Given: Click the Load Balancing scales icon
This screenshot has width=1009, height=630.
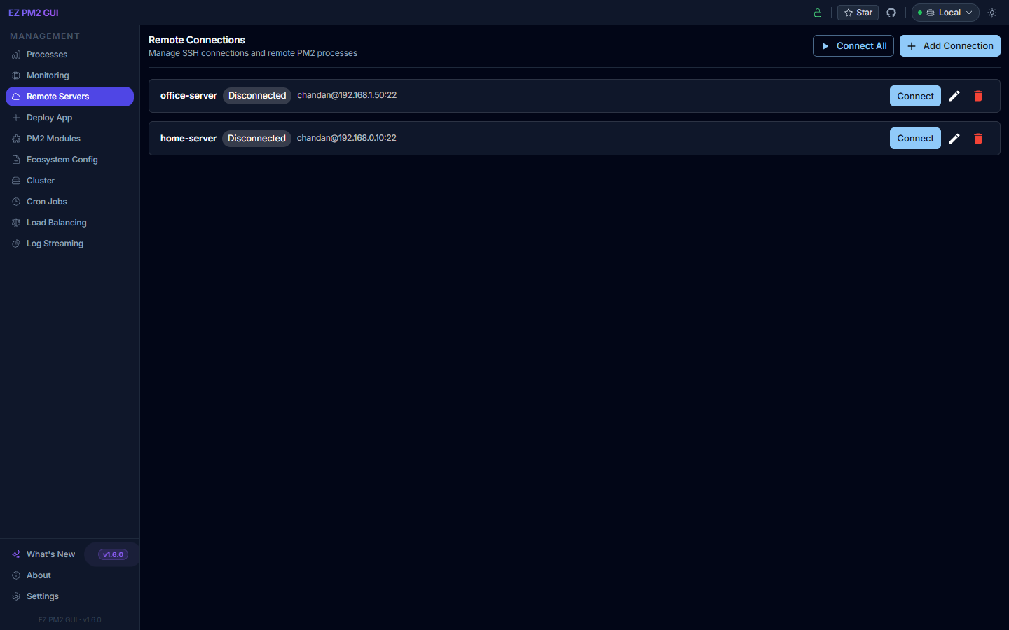Looking at the screenshot, I should point(15,223).
